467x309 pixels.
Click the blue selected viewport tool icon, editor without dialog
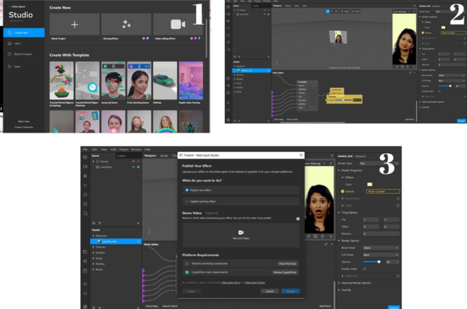pyautogui.click(x=327, y=11)
